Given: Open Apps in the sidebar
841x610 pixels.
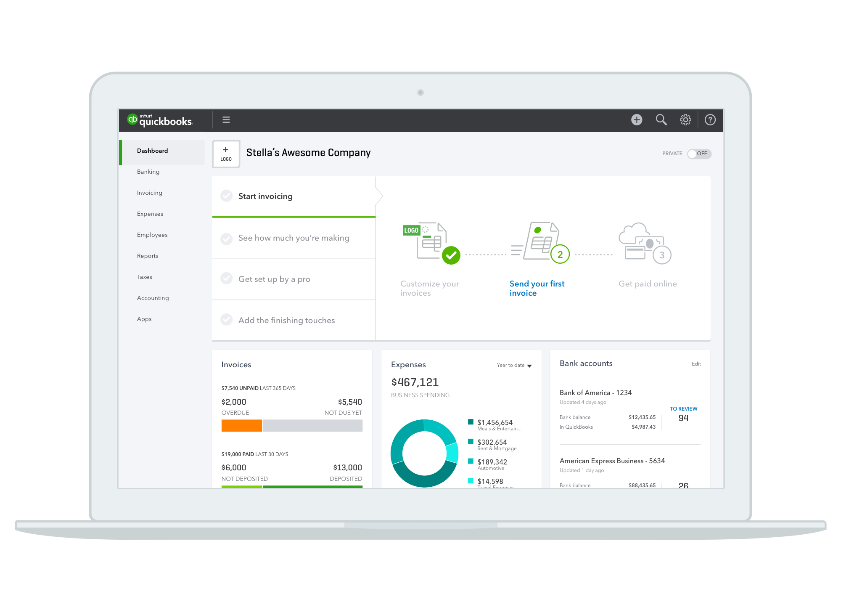Looking at the screenshot, I should tap(144, 319).
